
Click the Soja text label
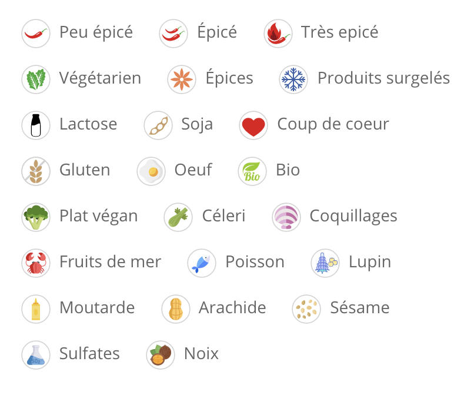197,124
